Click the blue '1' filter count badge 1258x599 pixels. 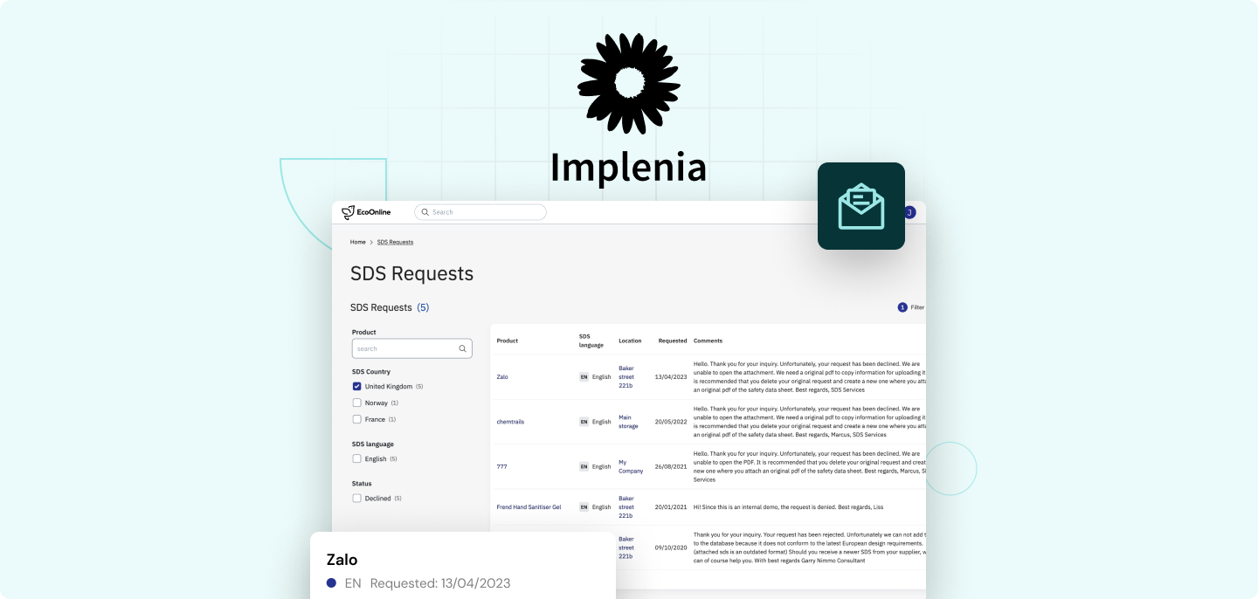click(x=902, y=307)
